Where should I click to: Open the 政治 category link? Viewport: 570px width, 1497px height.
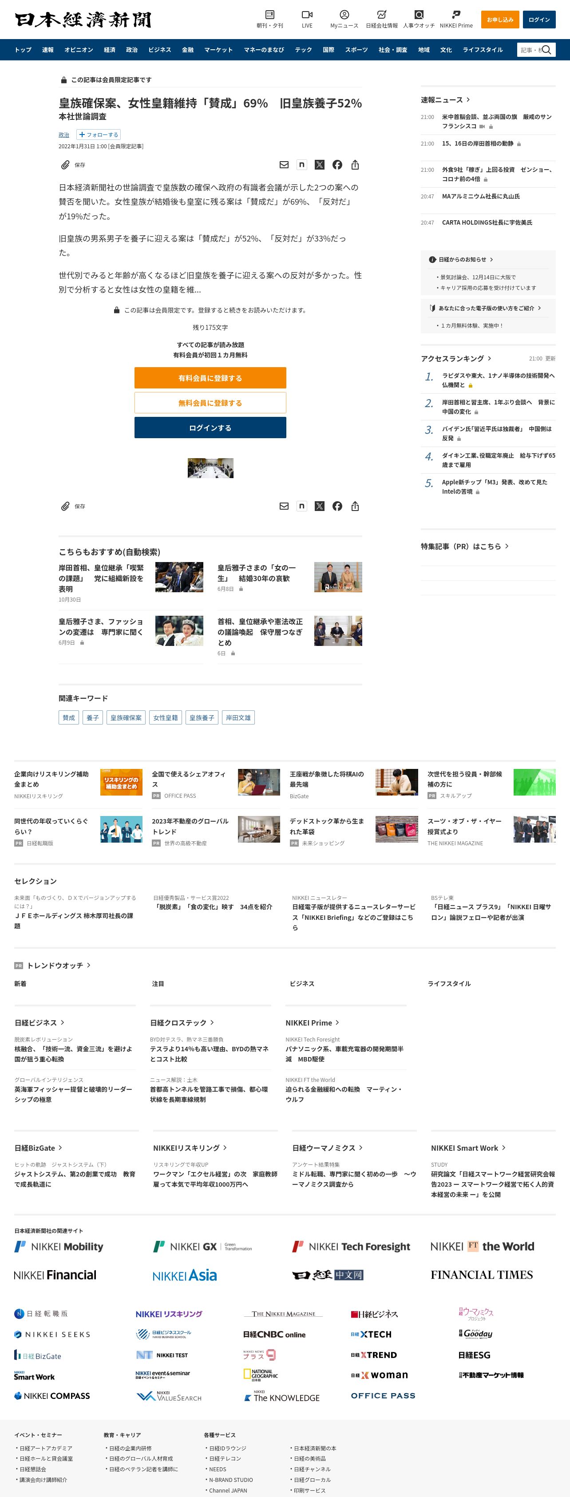pos(64,135)
